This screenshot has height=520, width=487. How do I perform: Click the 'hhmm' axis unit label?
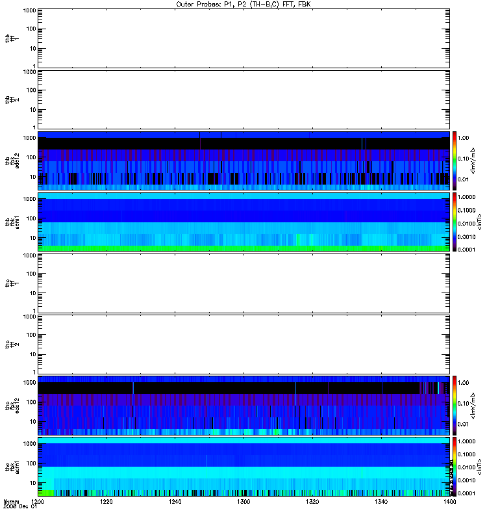click(x=11, y=502)
